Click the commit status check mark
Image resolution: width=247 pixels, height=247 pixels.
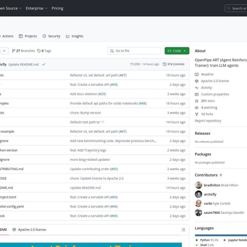(44, 64)
